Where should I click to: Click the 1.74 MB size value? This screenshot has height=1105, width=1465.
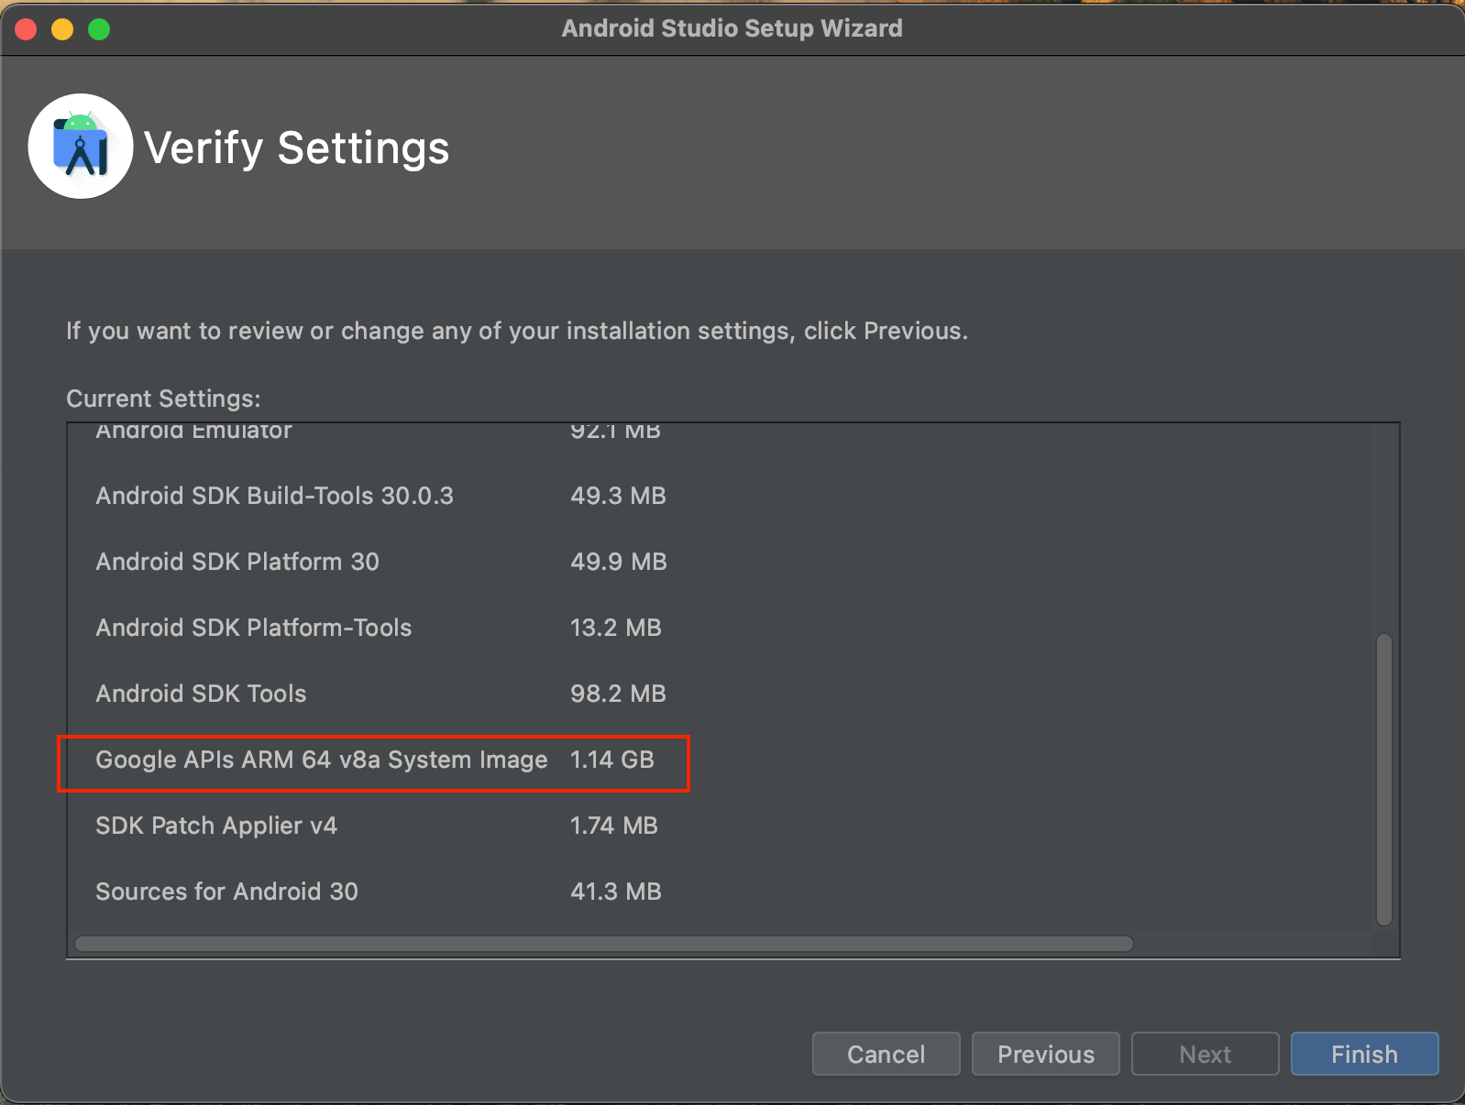614,826
